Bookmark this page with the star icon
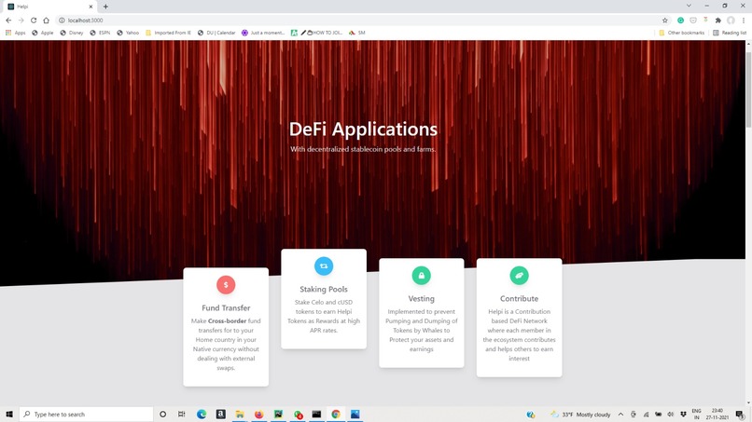Image resolution: width=752 pixels, height=422 pixels. point(664,20)
